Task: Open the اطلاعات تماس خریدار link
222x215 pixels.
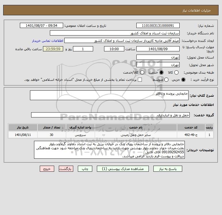Action: [x=48, y=41]
